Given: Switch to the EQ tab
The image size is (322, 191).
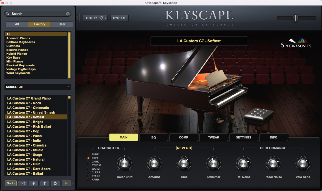Looking at the screenshot, I should pos(154,137).
